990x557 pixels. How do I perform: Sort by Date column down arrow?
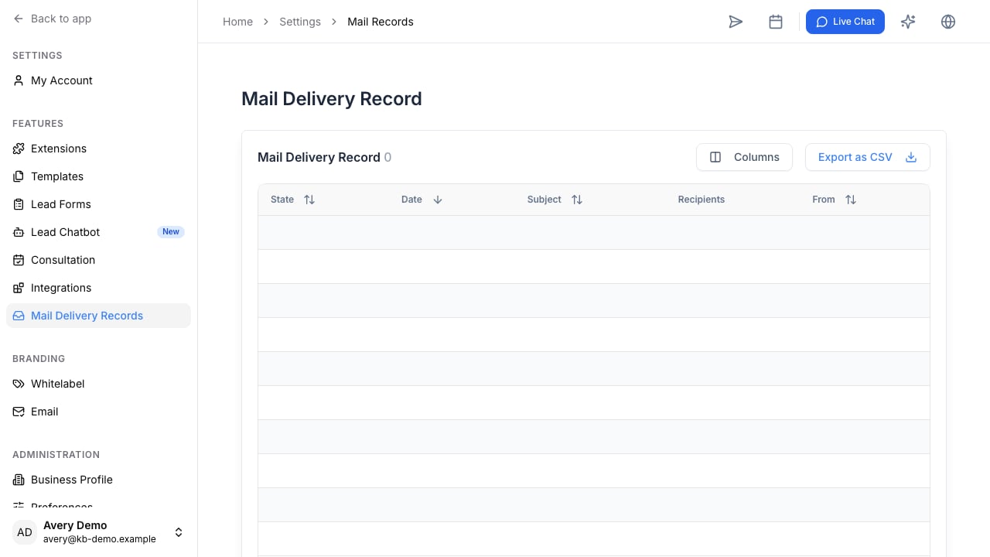click(x=438, y=200)
